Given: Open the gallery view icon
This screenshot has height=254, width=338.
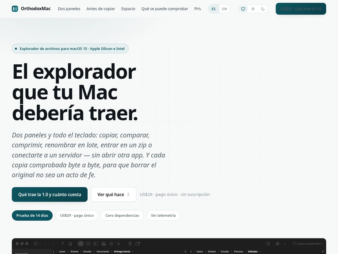Looking at the screenshot, I should [x=104, y=244].
